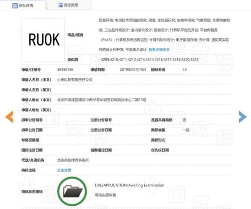Click the 代理/办理机构 label
The image size is (251, 209).
tap(33, 160)
